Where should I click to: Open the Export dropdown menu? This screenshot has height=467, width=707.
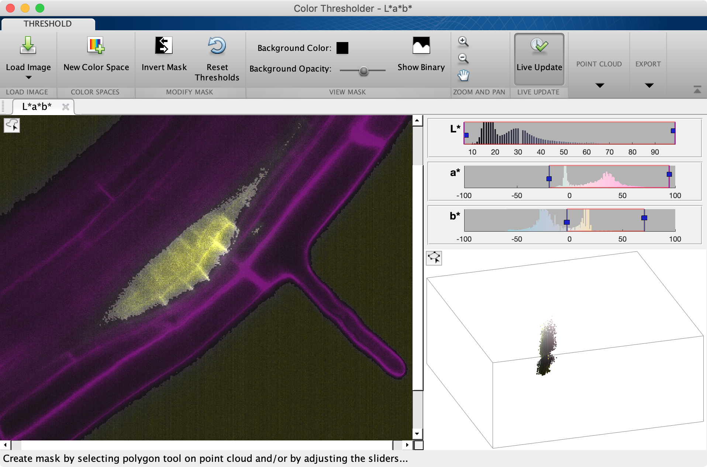pyautogui.click(x=649, y=85)
